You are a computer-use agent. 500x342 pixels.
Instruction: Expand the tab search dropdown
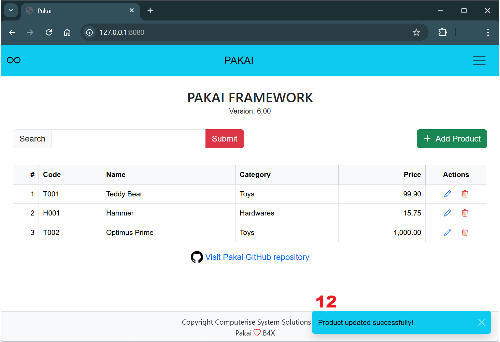pyautogui.click(x=11, y=11)
